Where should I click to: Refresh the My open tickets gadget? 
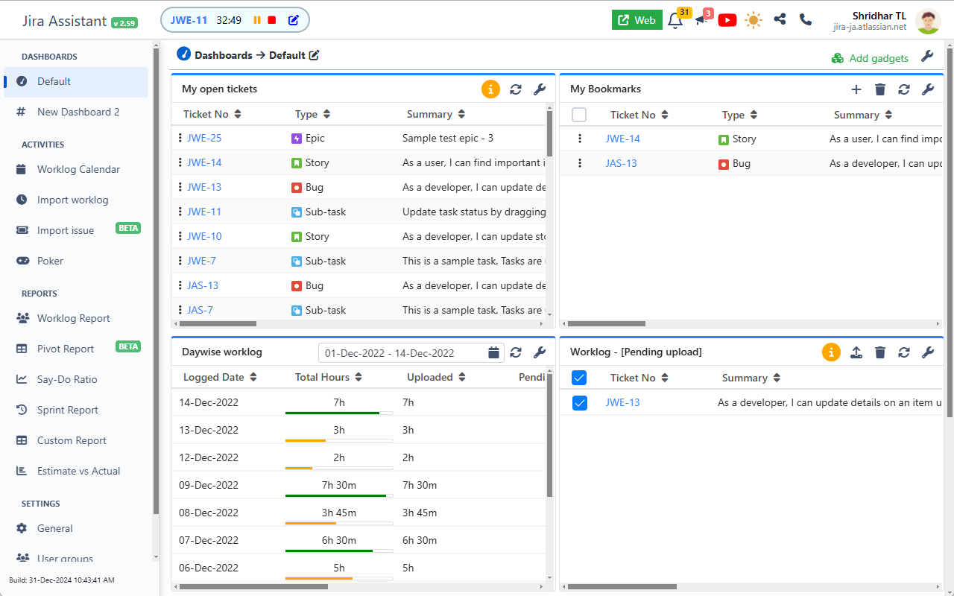tap(516, 89)
